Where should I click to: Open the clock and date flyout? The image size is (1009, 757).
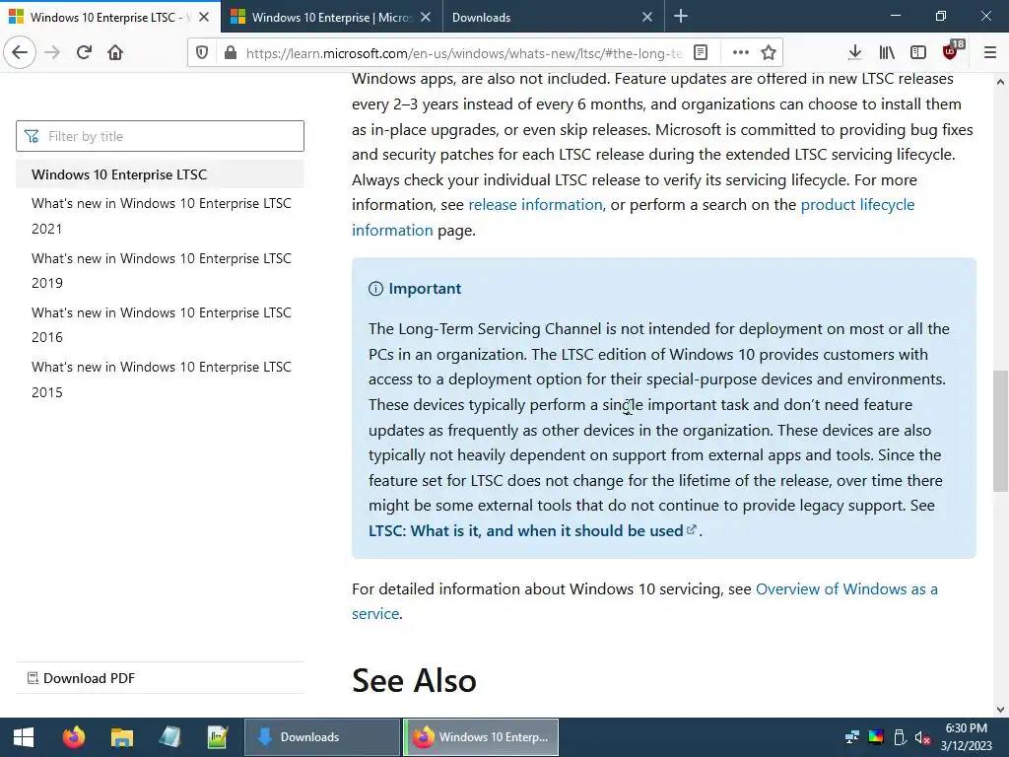(966, 737)
